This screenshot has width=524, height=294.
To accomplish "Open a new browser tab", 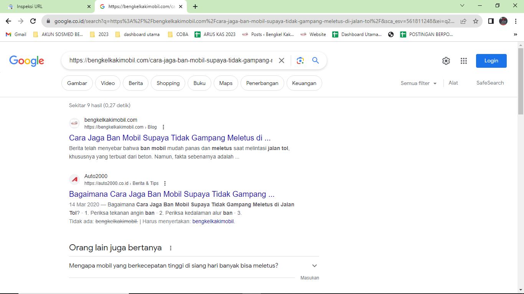I will tap(195, 7).
